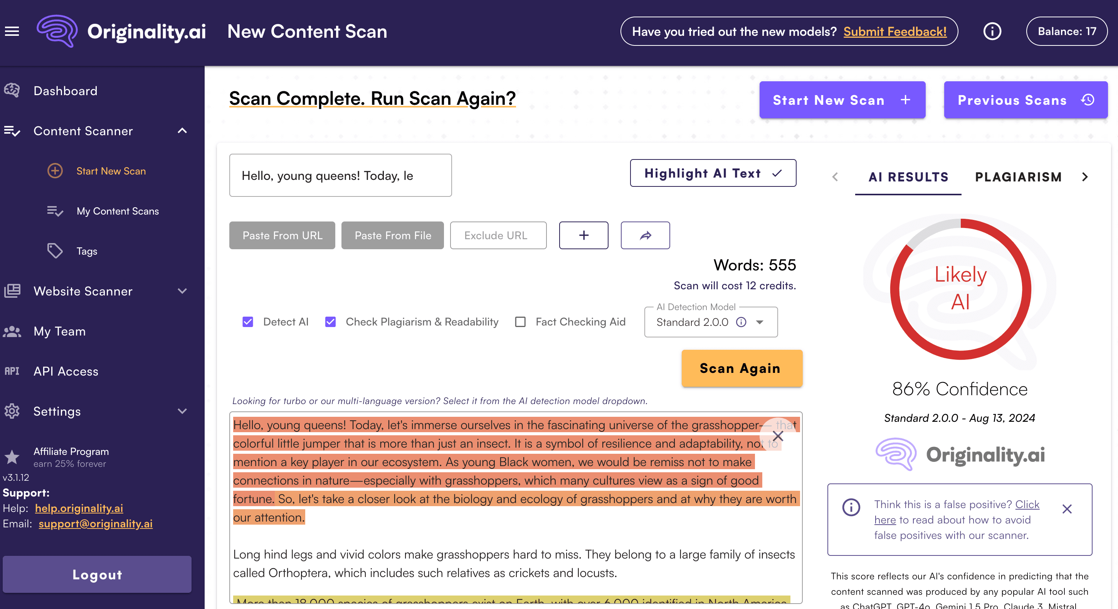Viewport: 1118px width, 609px height.
Task: Click the API Access sidebar icon
Action: pos(12,371)
